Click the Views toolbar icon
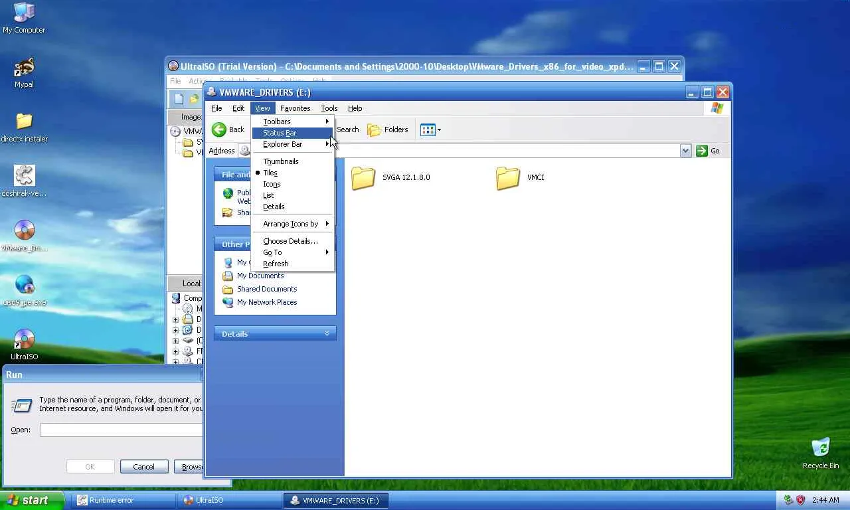Screen dimensions: 850x510 [x=430, y=130]
